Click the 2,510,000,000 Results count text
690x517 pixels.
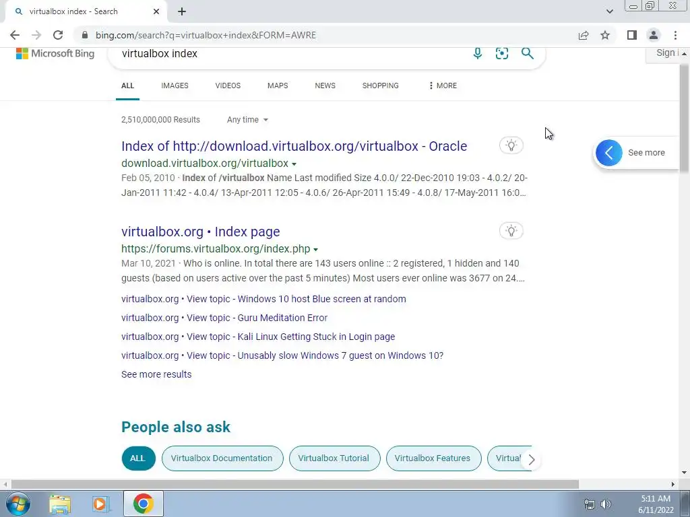160,120
